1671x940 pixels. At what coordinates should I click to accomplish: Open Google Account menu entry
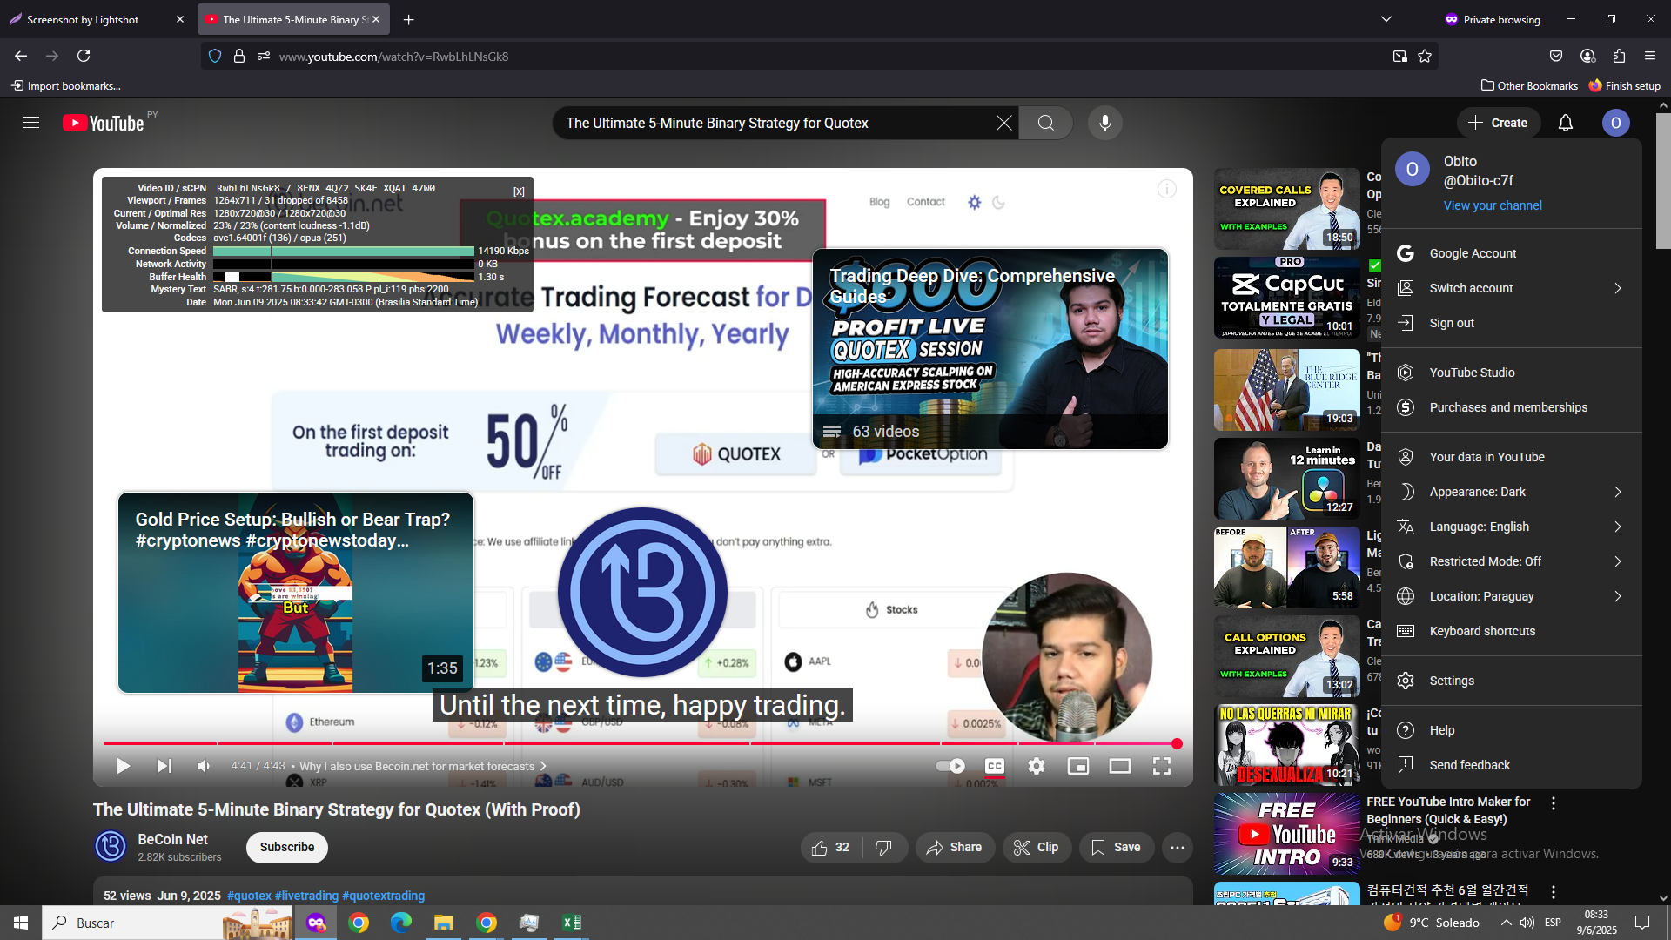[1511, 253]
